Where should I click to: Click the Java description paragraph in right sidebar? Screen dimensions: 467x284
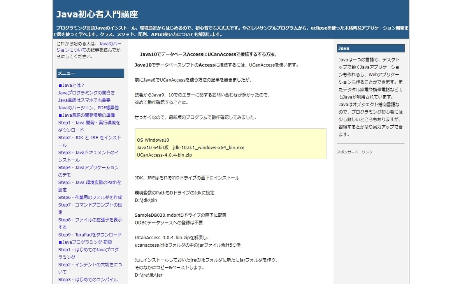370,97
